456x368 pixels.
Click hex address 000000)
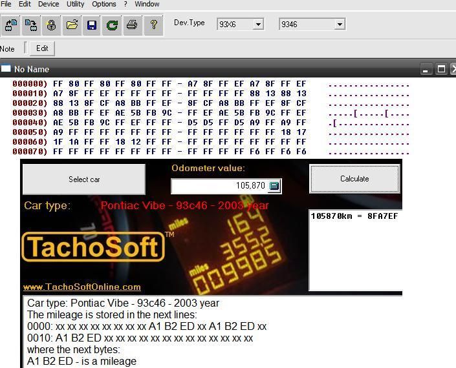30,84
